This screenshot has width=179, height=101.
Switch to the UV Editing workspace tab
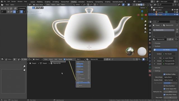tap(56, 2)
